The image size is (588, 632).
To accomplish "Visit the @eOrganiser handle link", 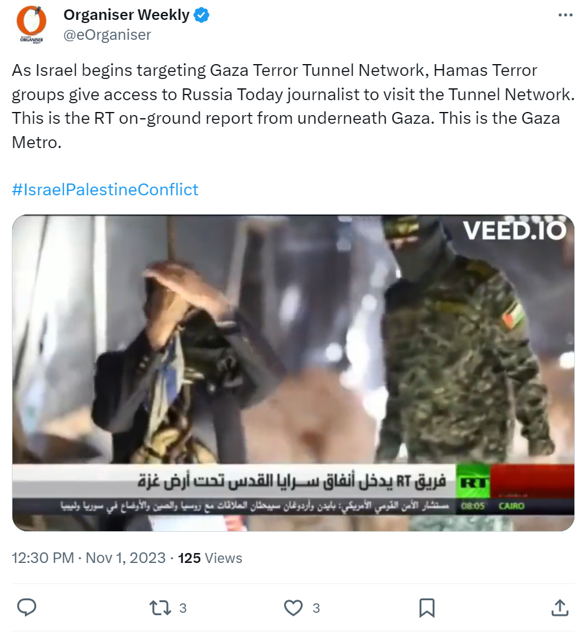I will 107,35.
